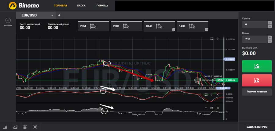Click the badge 18 on the 14:00 card
Image resolution: width=275 pixels, height=131 pixels.
click(x=207, y=30)
